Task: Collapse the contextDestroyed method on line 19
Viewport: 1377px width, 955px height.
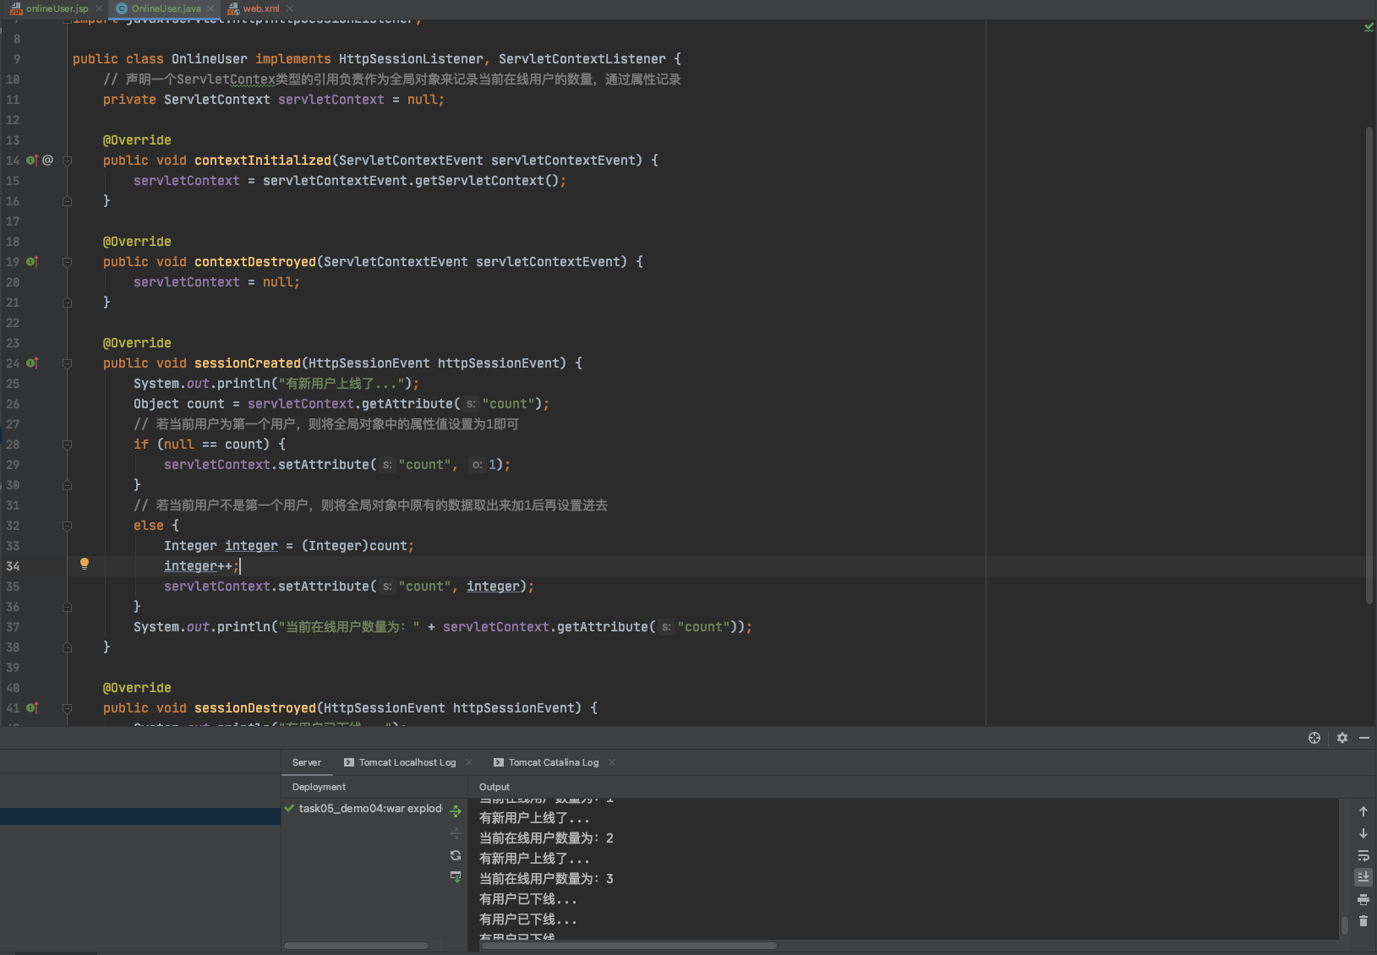Action: pyautogui.click(x=67, y=262)
